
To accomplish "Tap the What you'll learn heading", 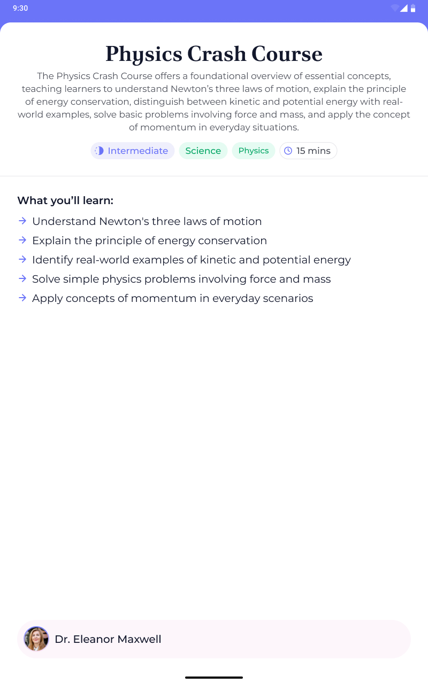I will pos(65,200).
